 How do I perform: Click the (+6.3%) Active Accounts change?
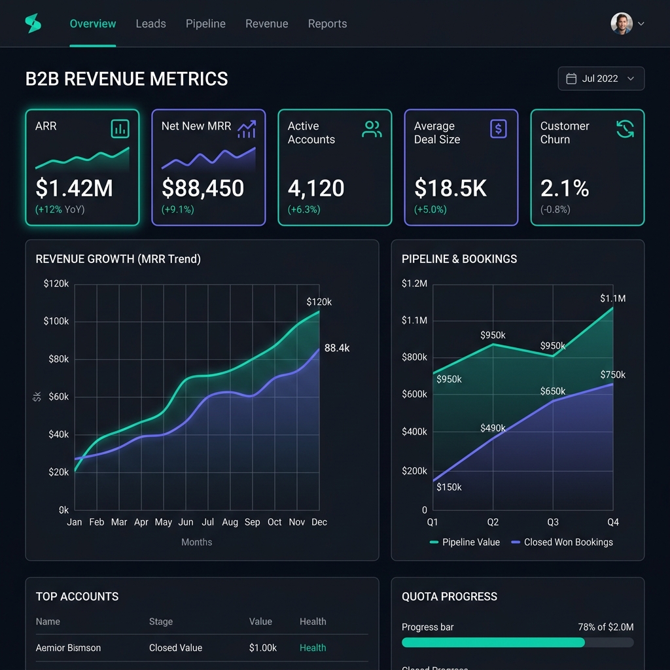click(304, 209)
